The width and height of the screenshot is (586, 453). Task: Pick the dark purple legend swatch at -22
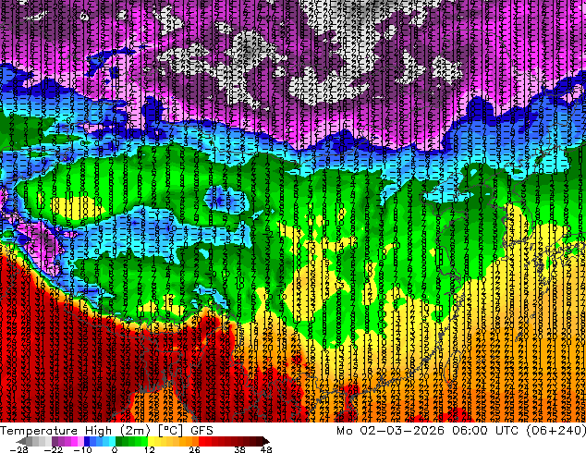[x=55, y=441]
